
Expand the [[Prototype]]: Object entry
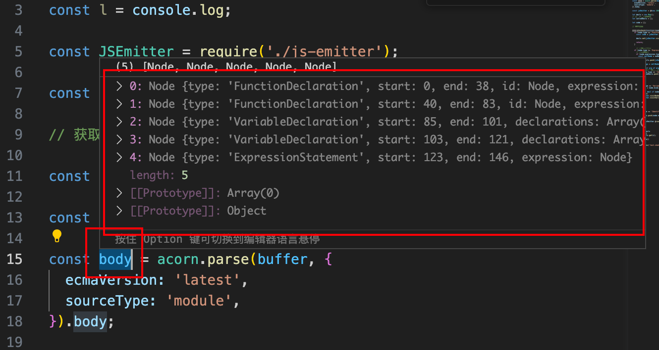[119, 211]
